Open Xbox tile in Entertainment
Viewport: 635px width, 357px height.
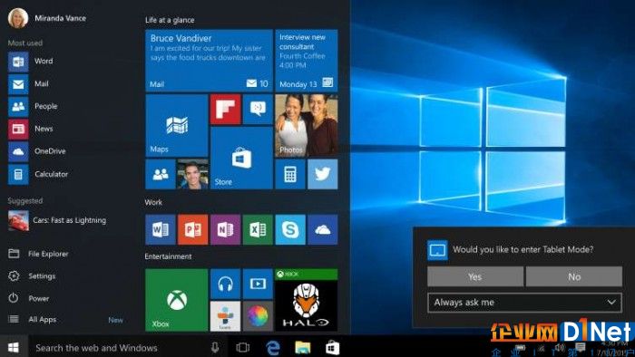click(x=177, y=300)
